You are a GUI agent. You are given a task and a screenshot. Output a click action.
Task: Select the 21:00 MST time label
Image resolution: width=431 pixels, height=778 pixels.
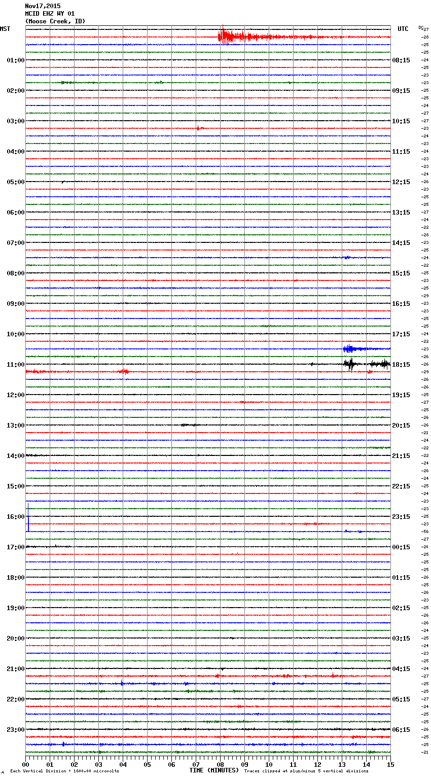click(x=16, y=669)
